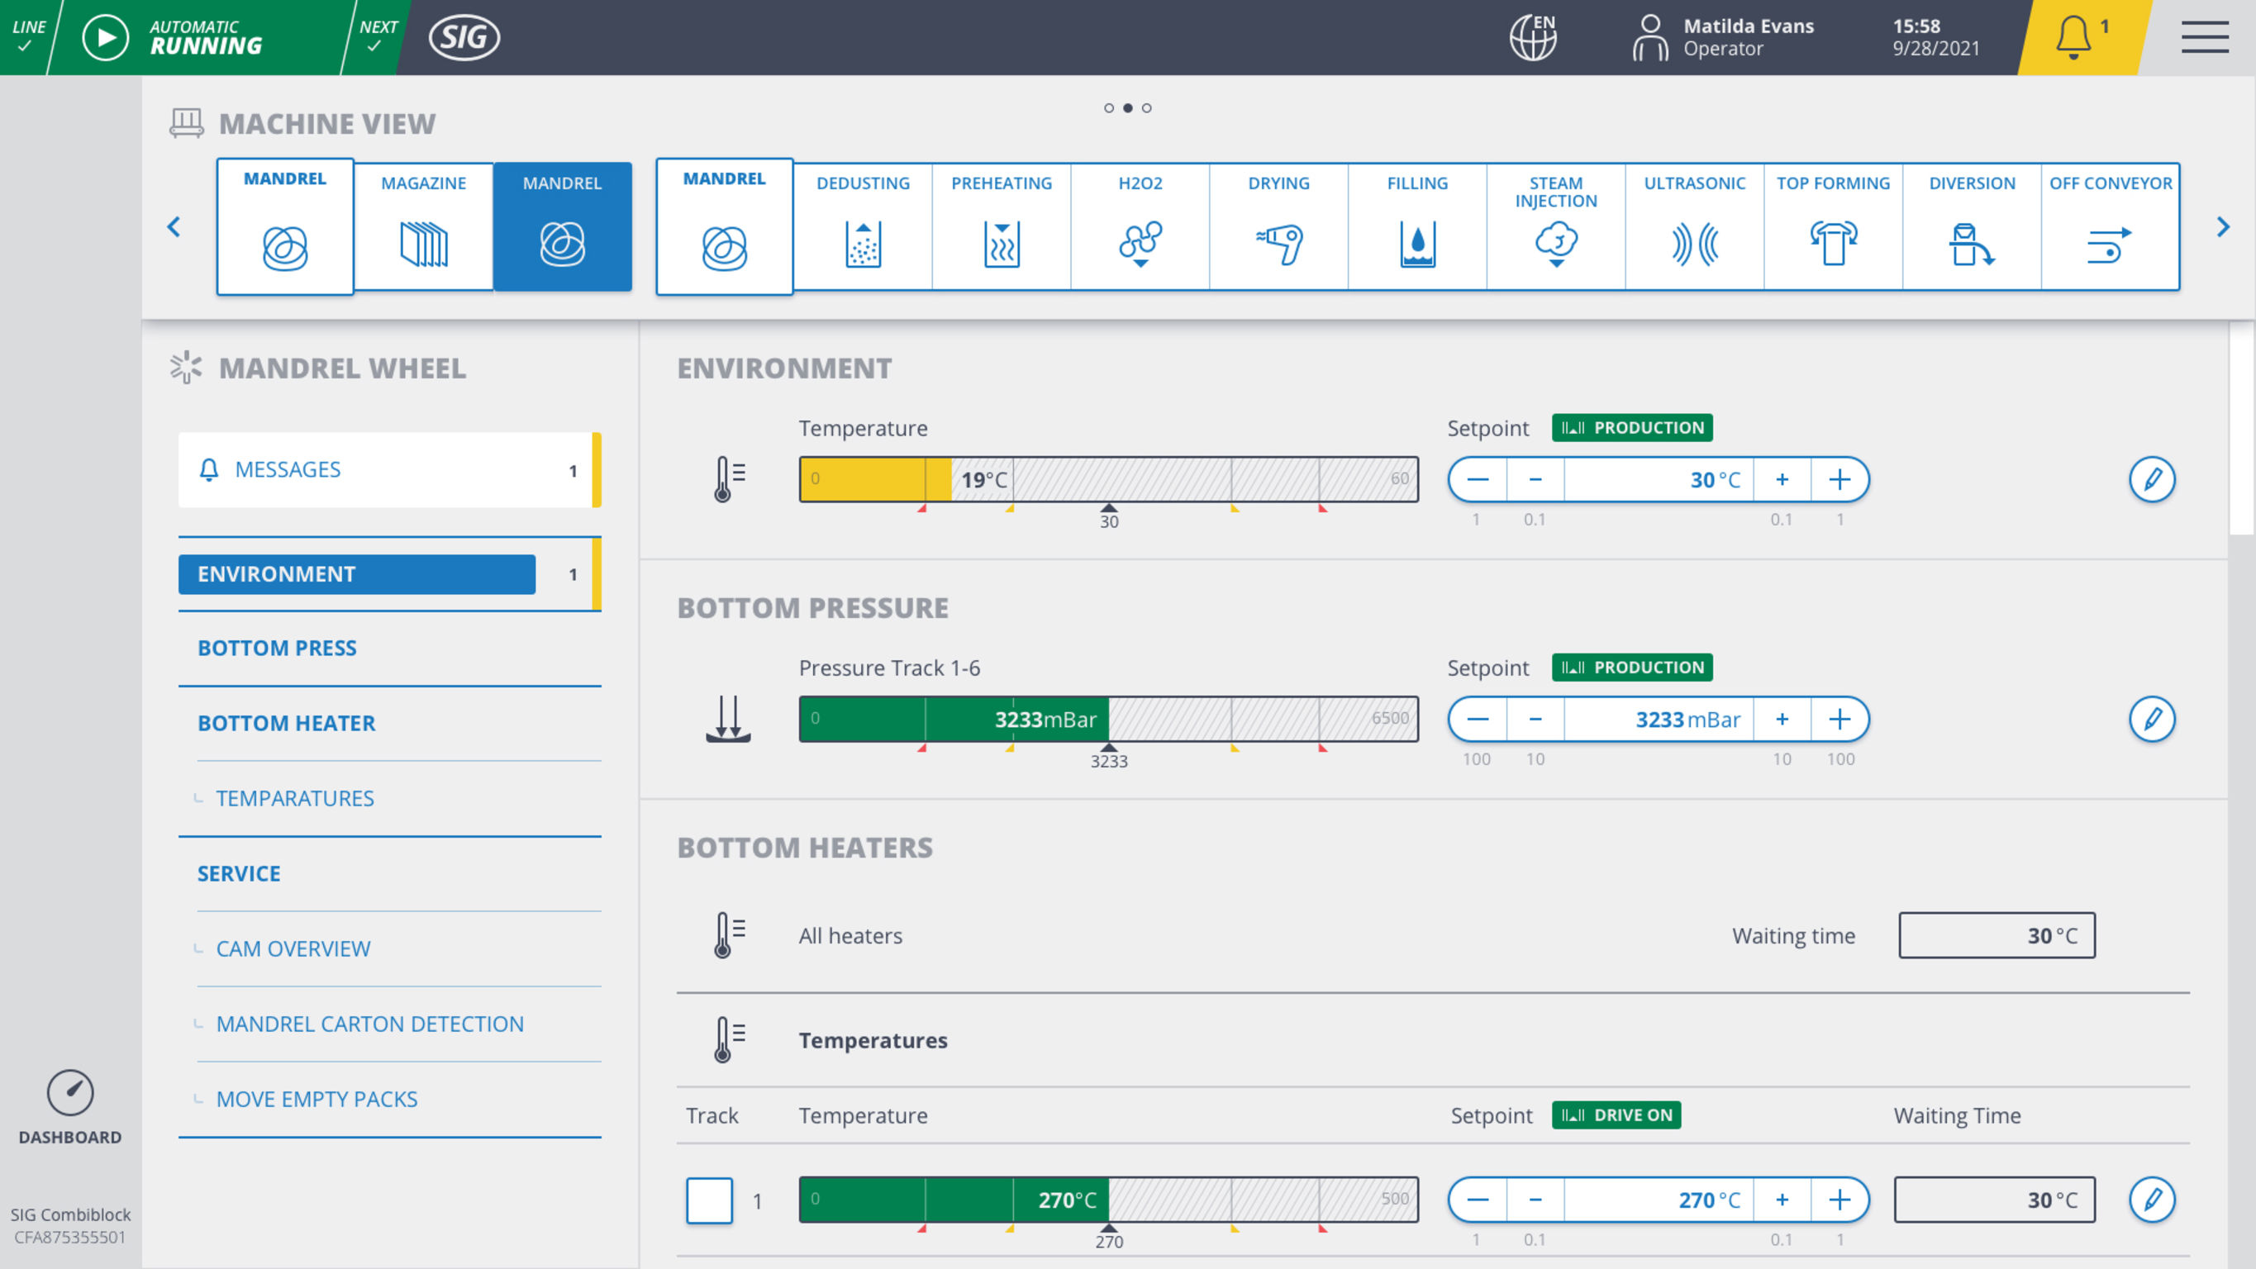Tick the checkbox for heater Track 1
The height and width of the screenshot is (1269, 2256).
click(x=708, y=1200)
